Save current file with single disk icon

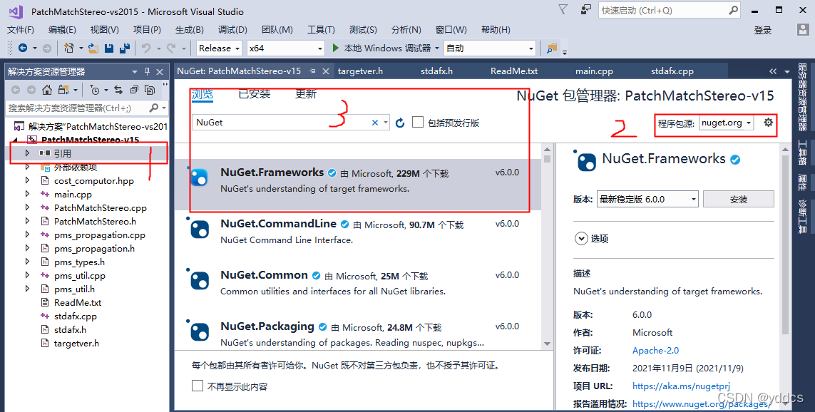coord(109,48)
